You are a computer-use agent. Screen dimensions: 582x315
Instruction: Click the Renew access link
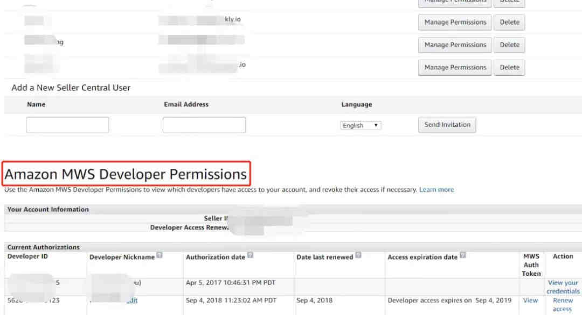click(563, 305)
